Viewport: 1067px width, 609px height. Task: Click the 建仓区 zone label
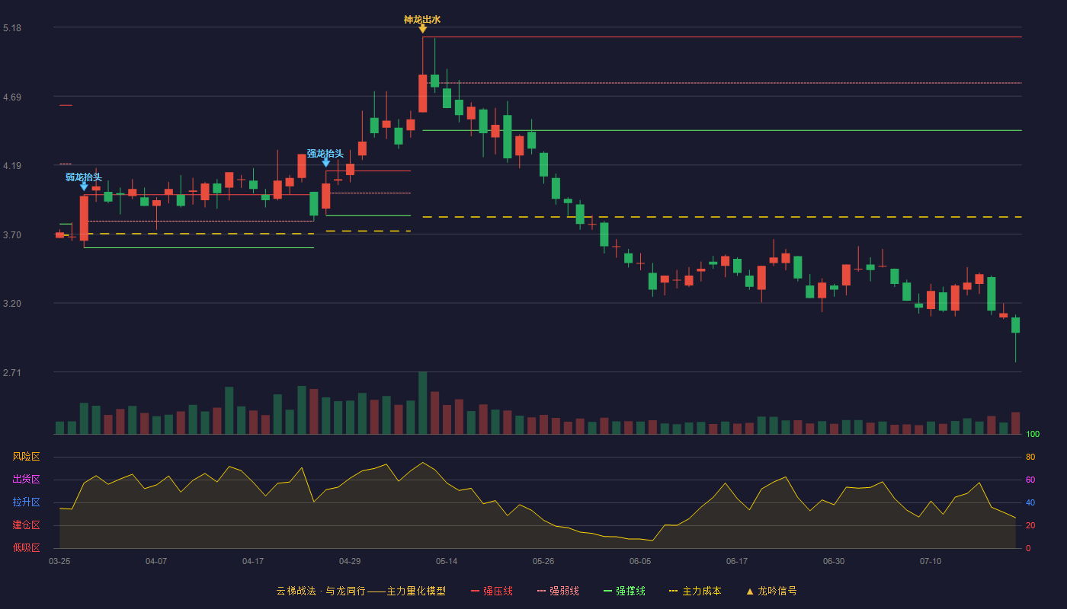pos(26,525)
